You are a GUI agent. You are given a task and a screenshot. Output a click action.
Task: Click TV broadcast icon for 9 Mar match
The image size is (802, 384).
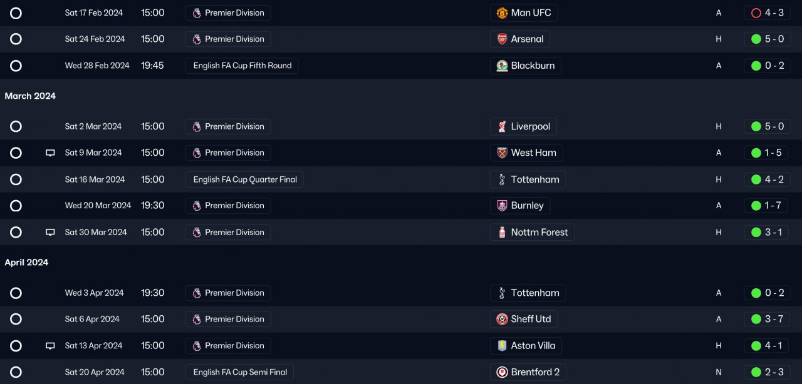(50, 153)
